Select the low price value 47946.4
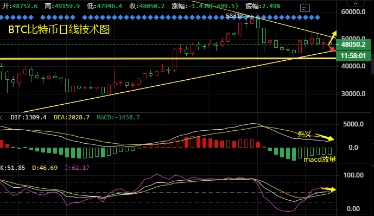The height and width of the screenshot is (216, 374). click(x=110, y=6)
